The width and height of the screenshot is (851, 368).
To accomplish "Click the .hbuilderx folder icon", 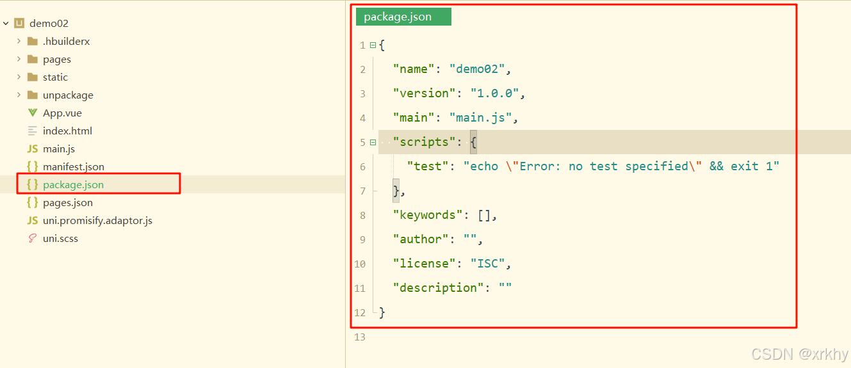I will click(33, 42).
